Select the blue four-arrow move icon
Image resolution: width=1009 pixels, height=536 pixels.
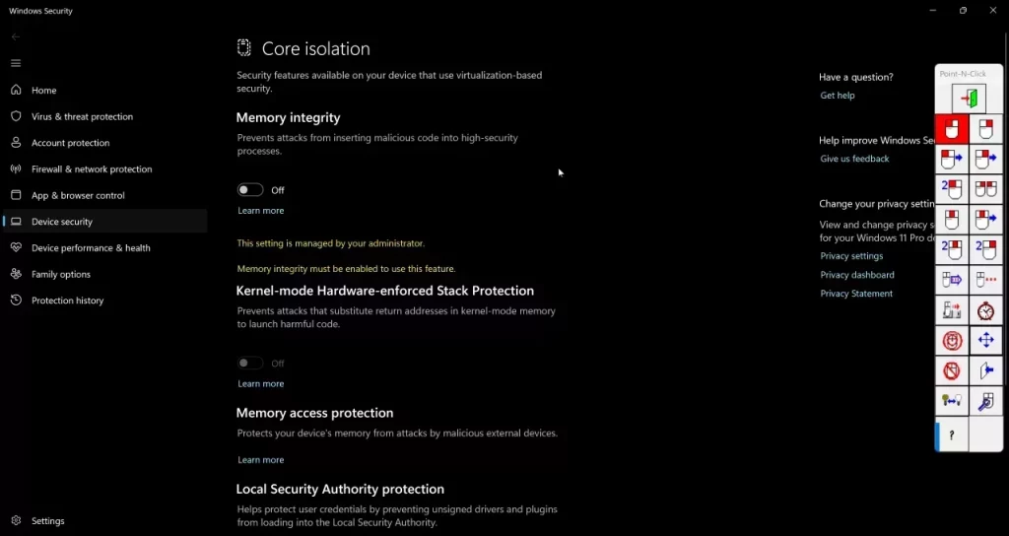[x=985, y=340]
